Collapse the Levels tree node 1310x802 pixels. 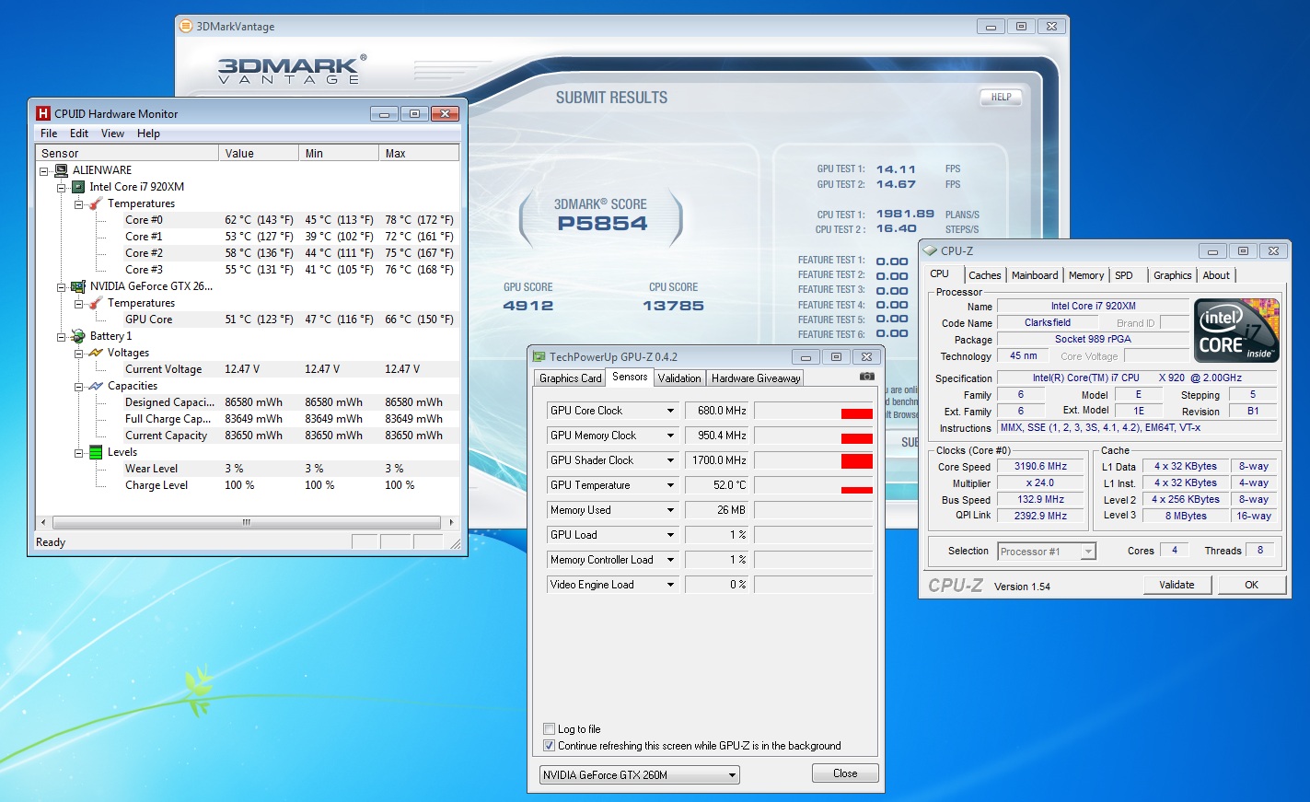(x=79, y=452)
